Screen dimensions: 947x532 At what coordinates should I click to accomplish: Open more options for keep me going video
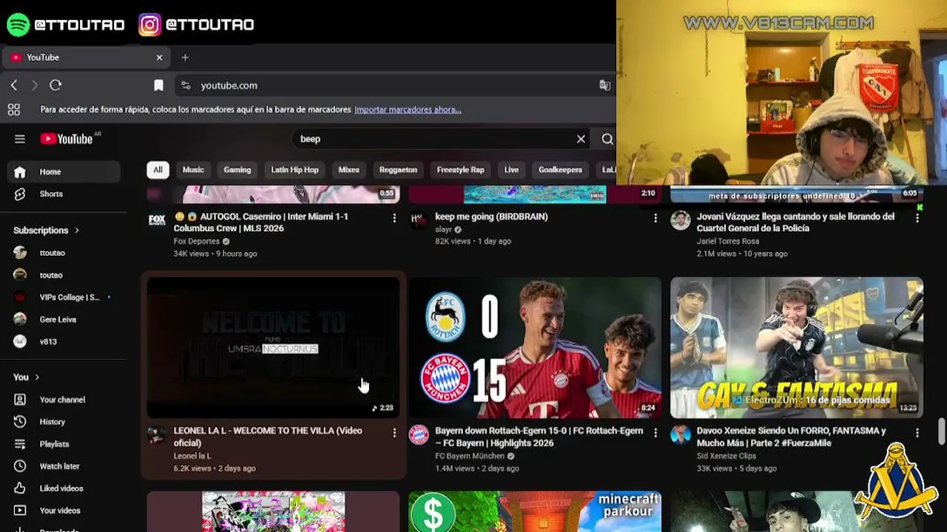pyautogui.click(x=656, y=218)
